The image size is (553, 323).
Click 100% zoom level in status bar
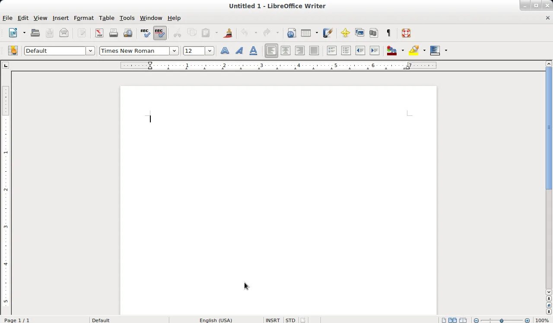(542, 320)
